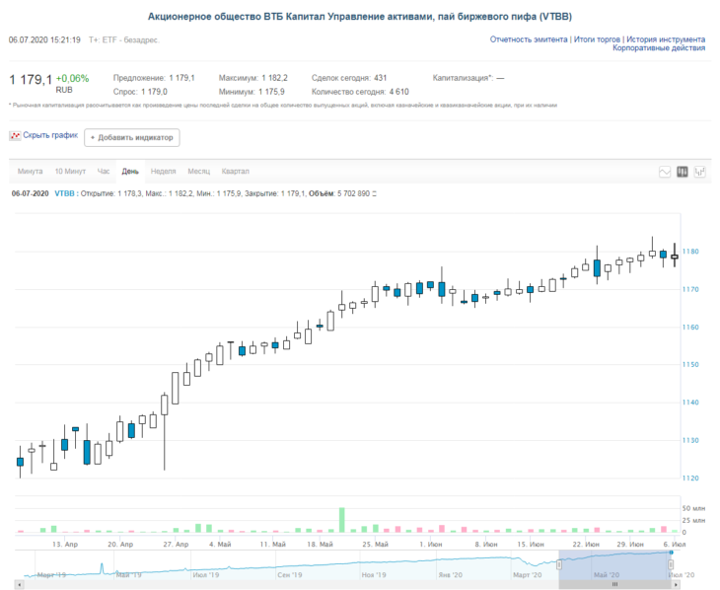Click 1. Июн date axis label

pyautogui.click(x=431, y=544)
